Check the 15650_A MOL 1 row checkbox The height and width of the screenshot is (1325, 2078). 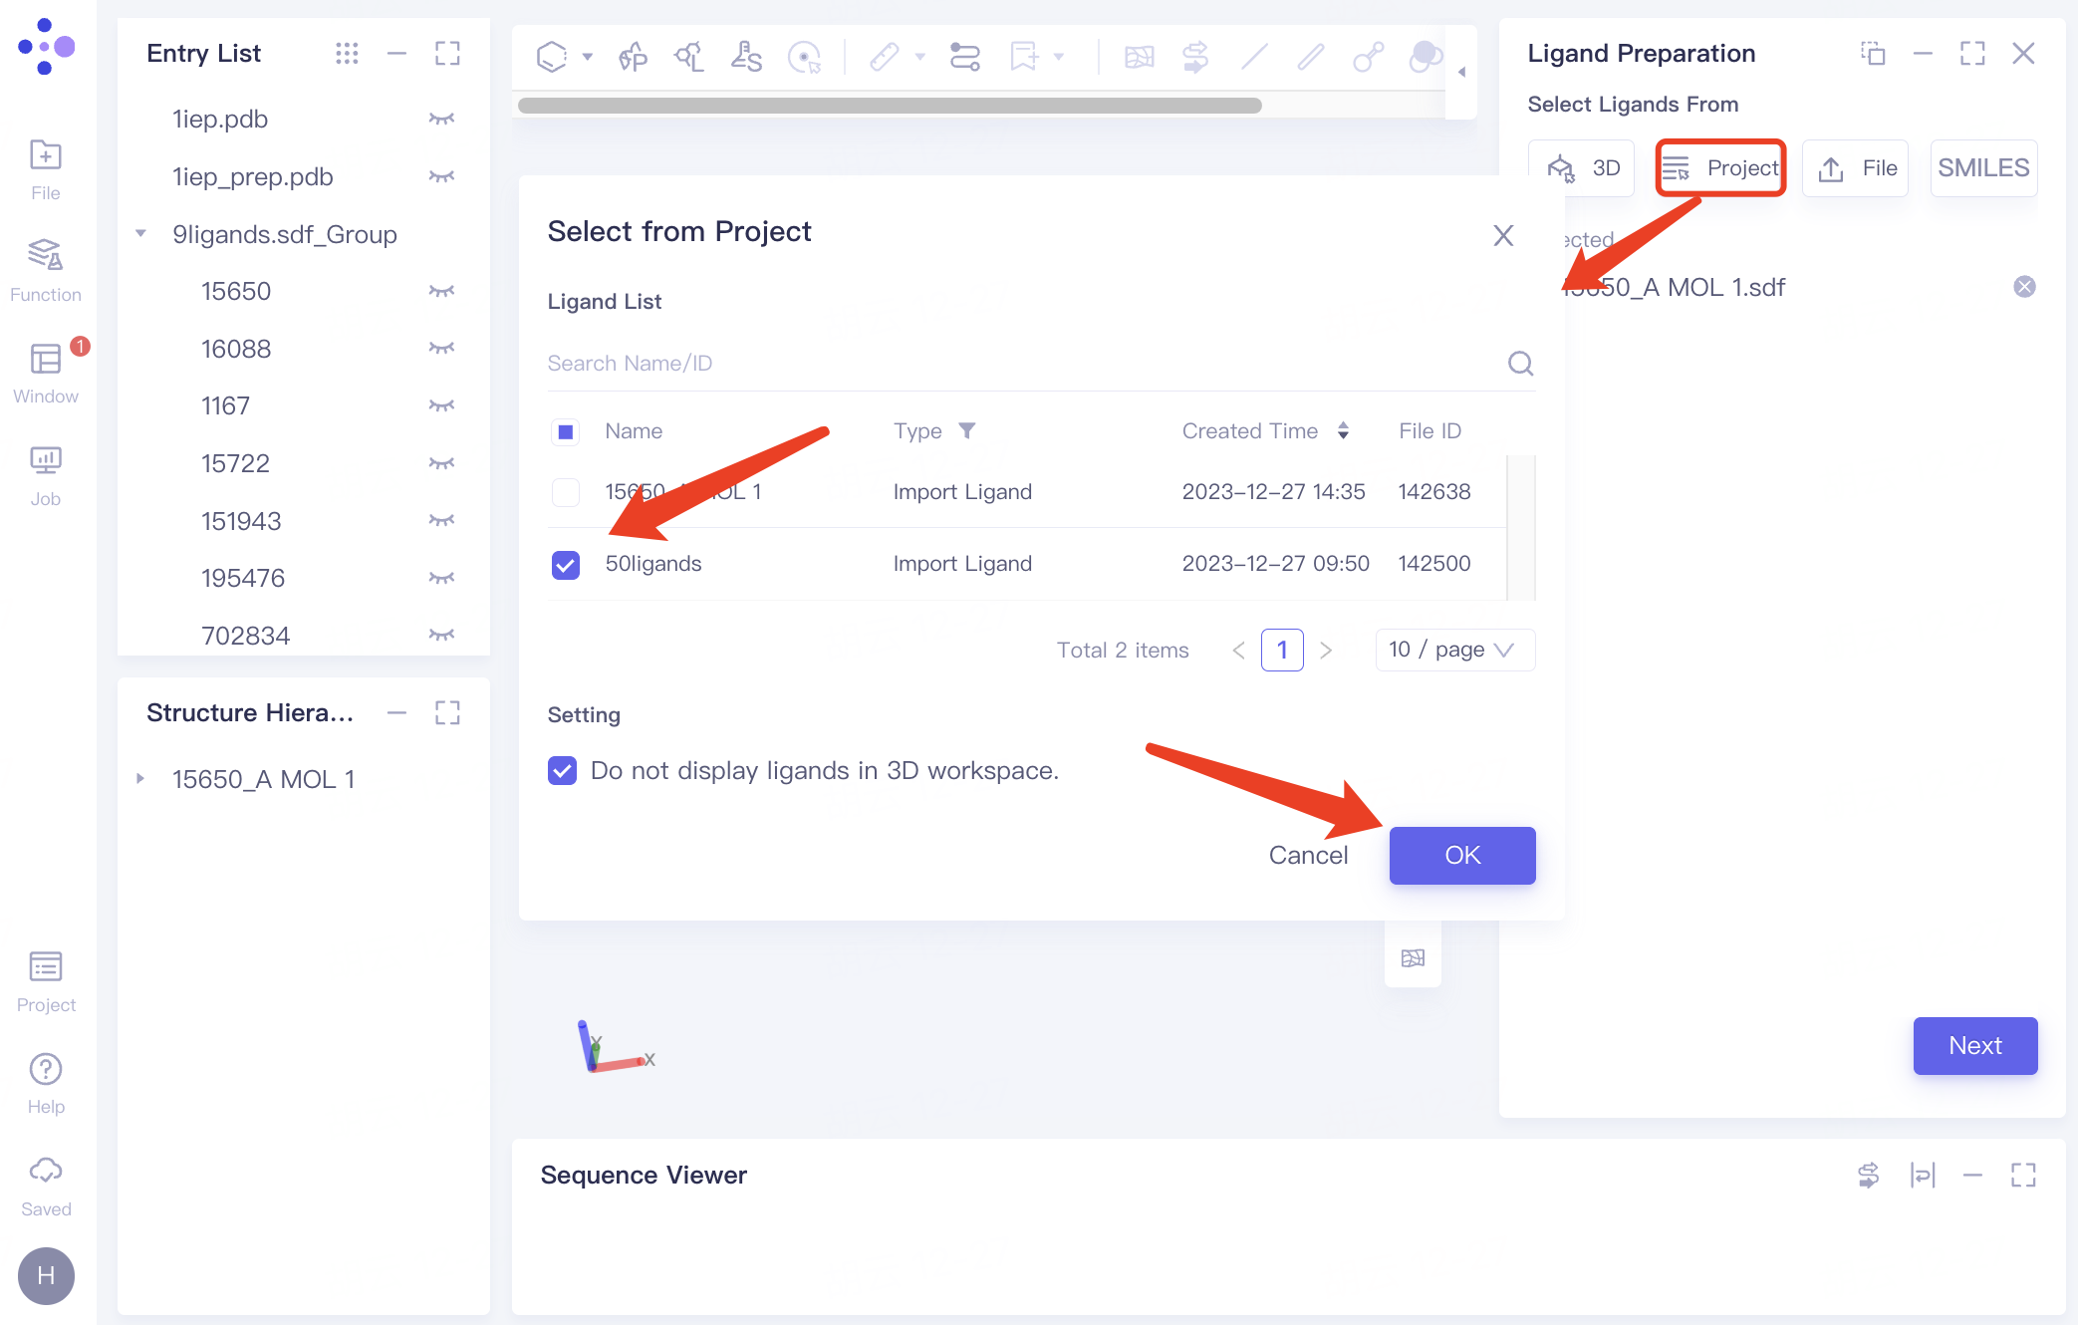566,492
